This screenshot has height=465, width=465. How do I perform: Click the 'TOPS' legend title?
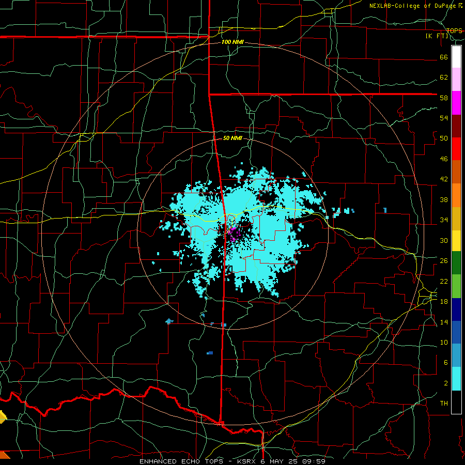click(454, 30)
